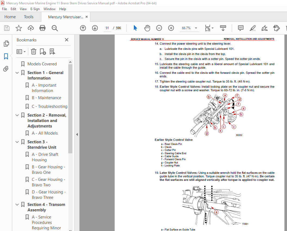Viewport: 287px width, 231px height.
Task: Collapse Section 3 - Sterndrive Unit
Action: tap(17, 142)
